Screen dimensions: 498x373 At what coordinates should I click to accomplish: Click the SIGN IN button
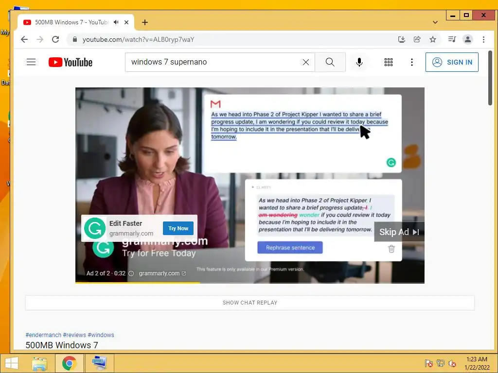point(452,62)
